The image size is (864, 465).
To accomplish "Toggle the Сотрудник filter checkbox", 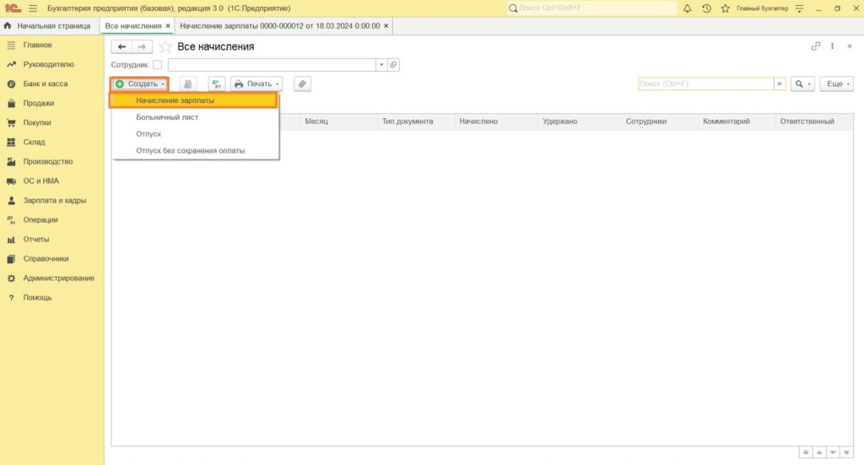I will click(158, 65).
